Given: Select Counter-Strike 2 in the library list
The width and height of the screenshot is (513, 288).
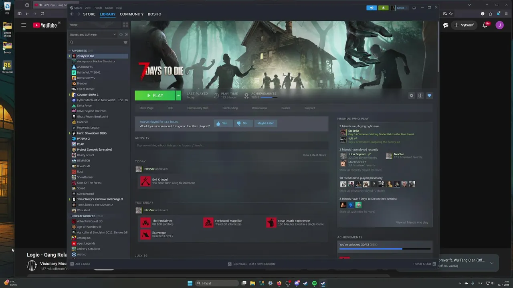Looking at the screenshot, I should tap(87, 94).
